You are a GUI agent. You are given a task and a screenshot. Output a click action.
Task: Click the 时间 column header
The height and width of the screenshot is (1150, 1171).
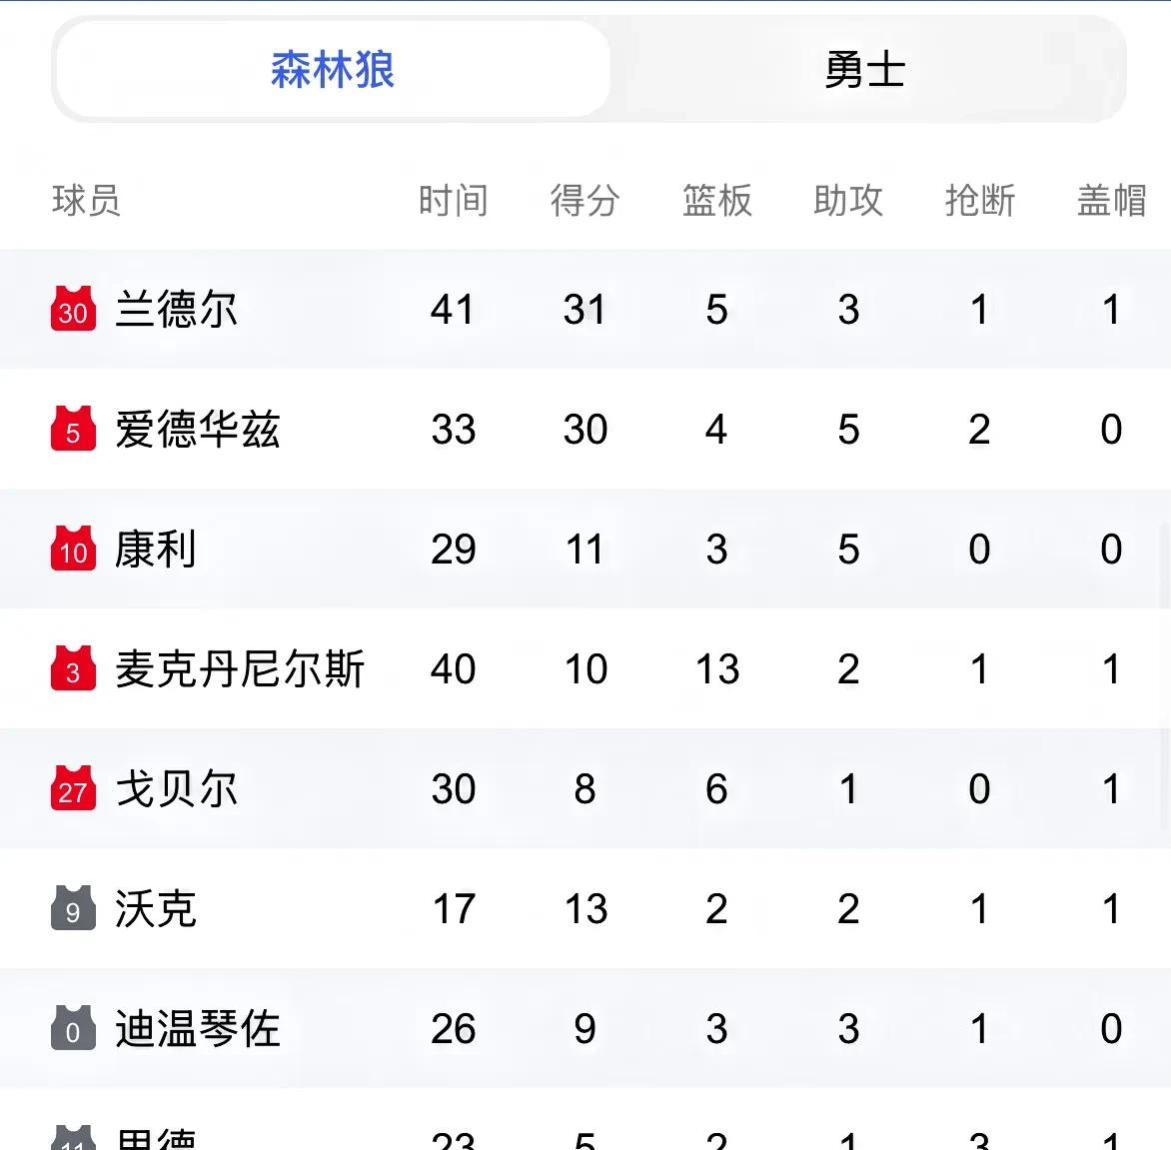click(454, 201)
